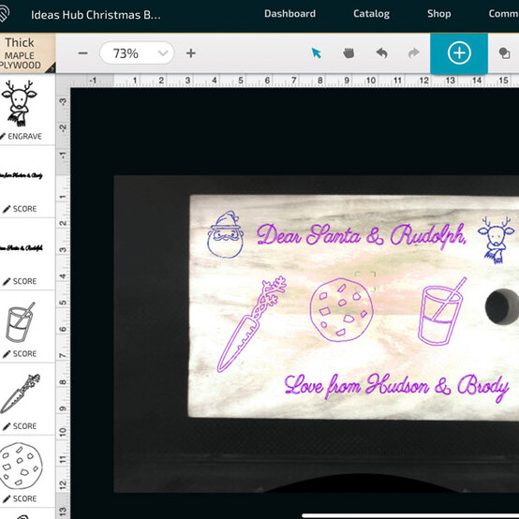Open the Shop menu

coord(438,13)
